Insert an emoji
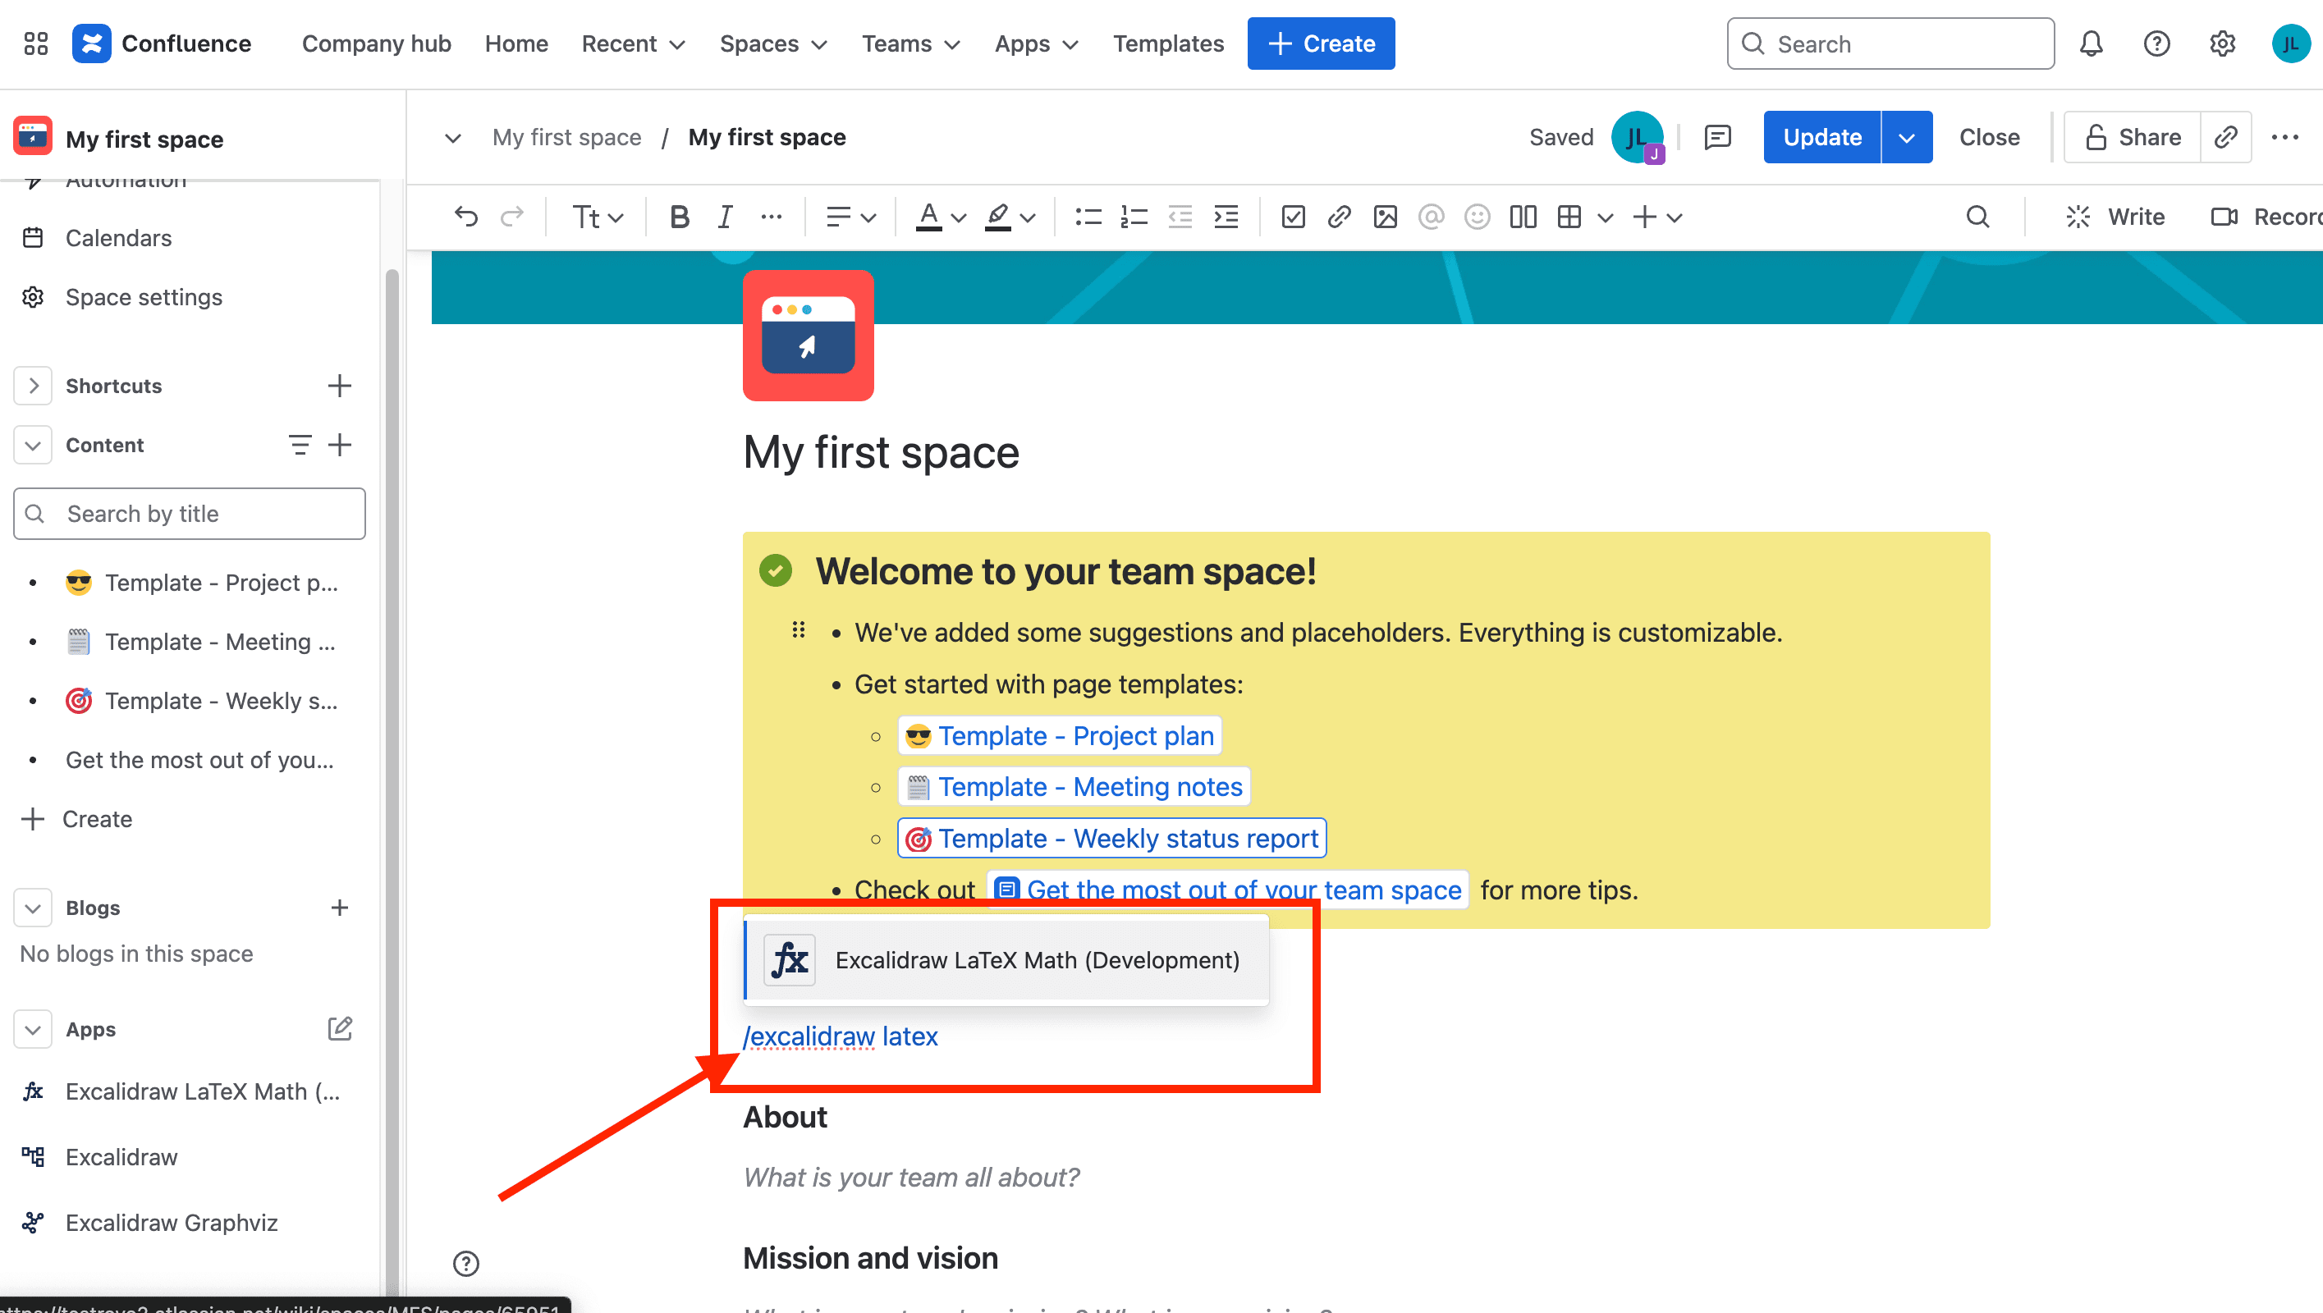The width and height of the screenshot is (2323, 1313). pos(1478,217)
